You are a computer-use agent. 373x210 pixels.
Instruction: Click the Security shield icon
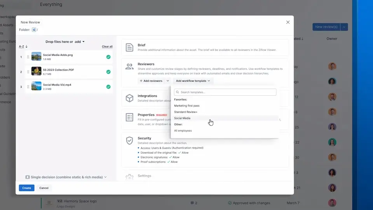pos(129,141)
